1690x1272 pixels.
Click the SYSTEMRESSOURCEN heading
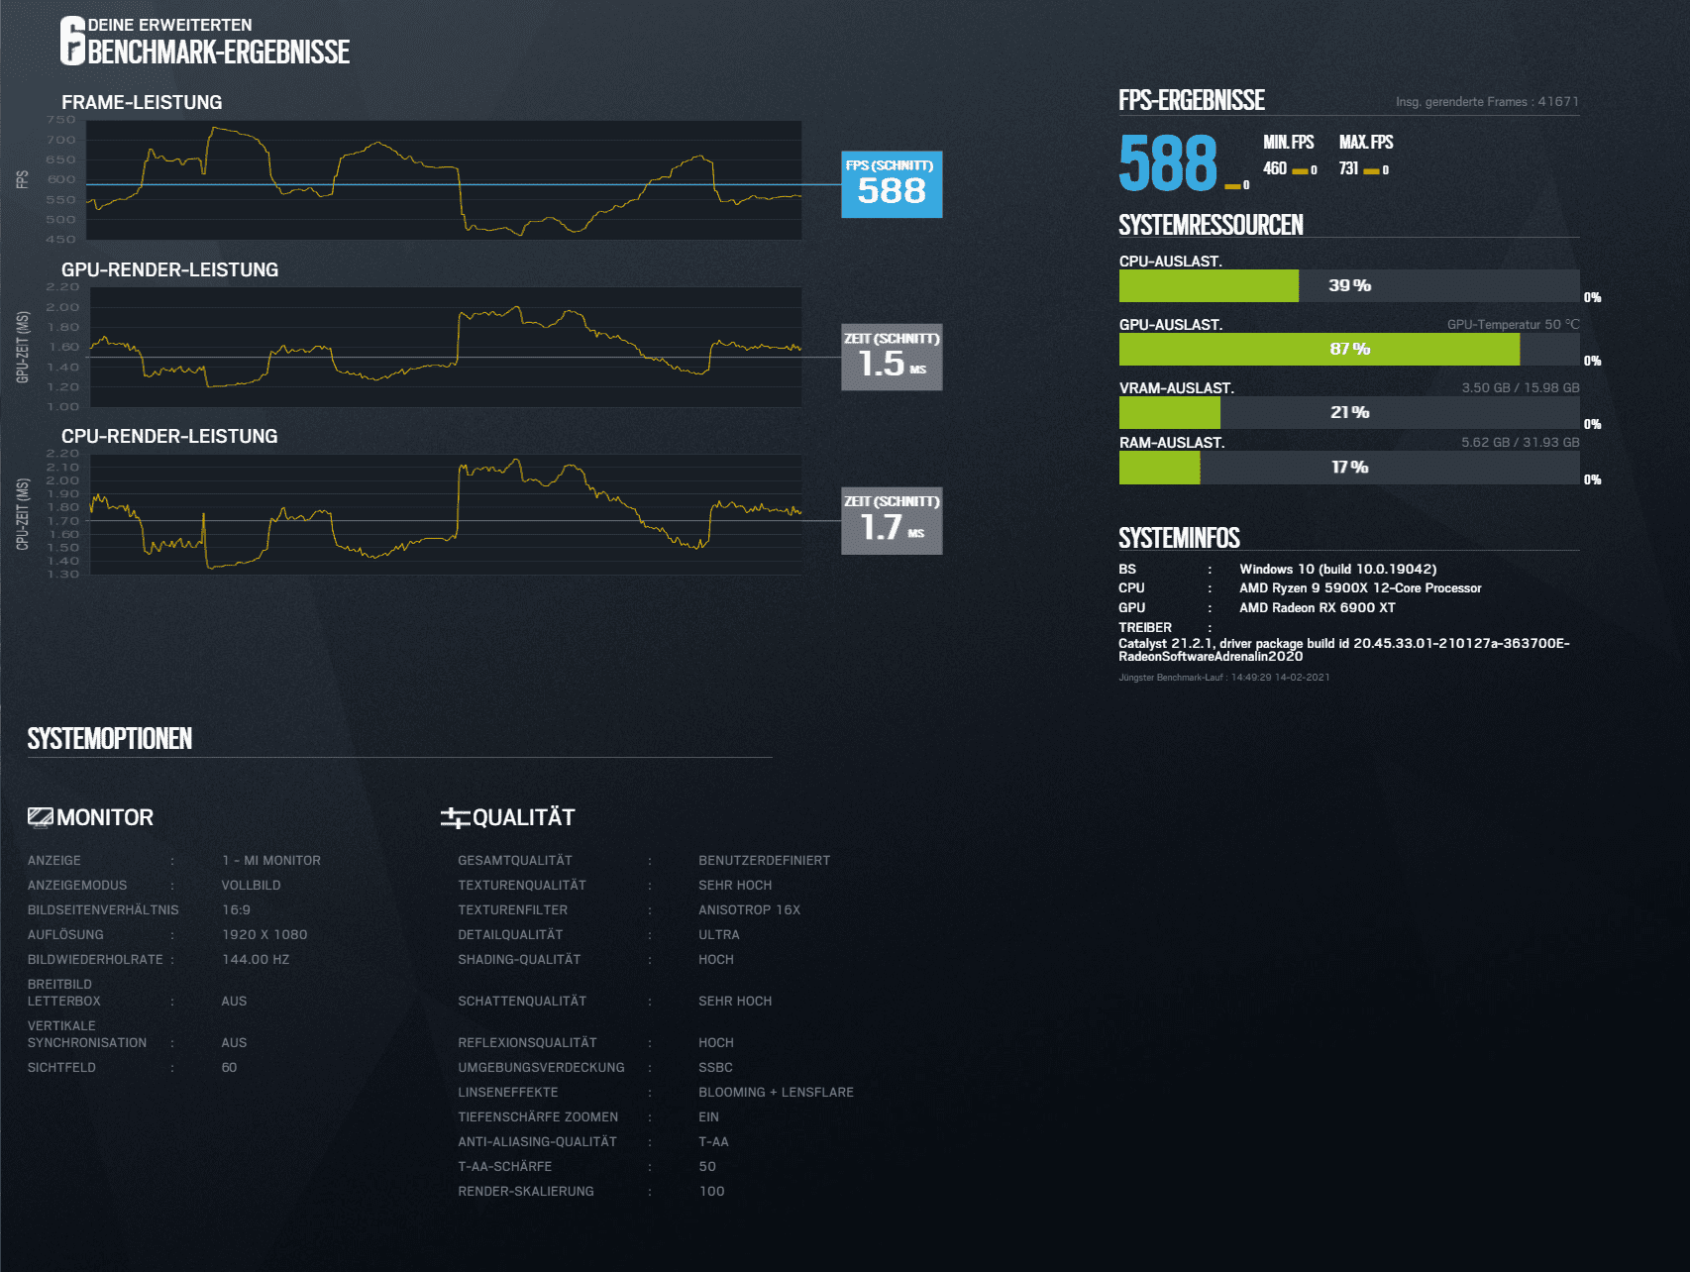(1211, 225)
